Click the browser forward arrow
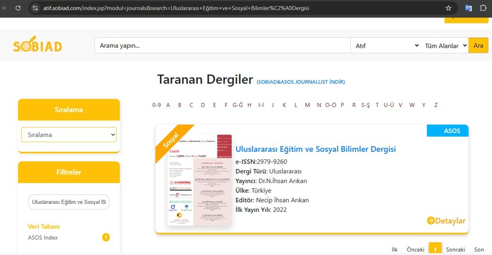This screenshot has width=492, height=255. (x=4, y=8)
